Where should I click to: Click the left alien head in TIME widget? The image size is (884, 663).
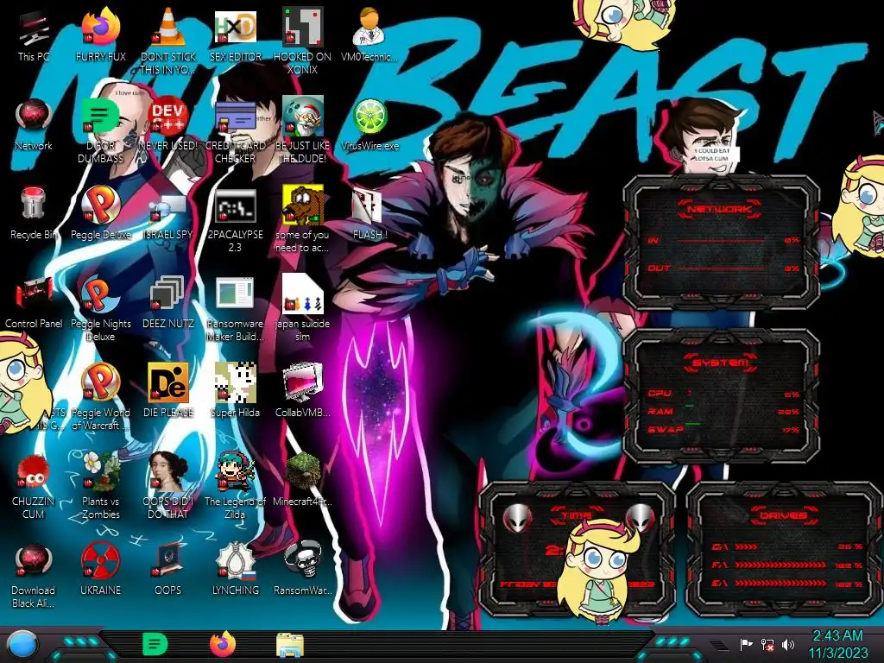tap(518, 518)
